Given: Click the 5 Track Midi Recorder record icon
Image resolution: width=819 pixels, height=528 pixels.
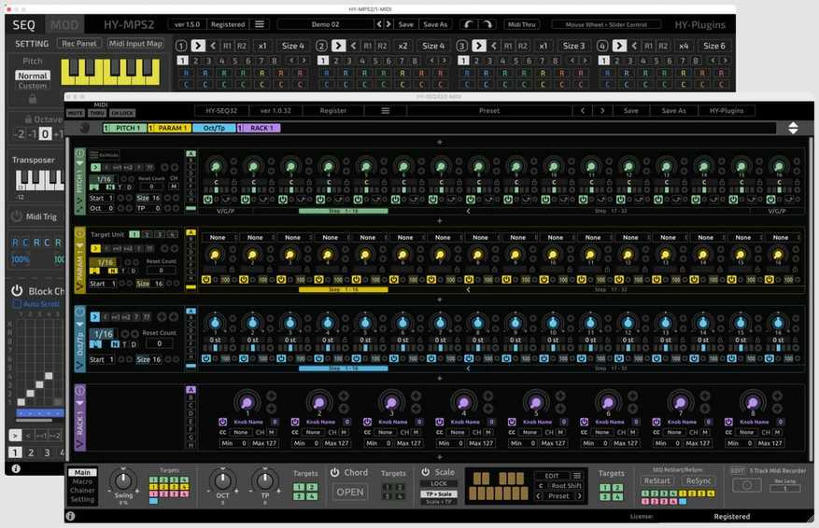Looking at the screenshot, I should click(746, 486).
